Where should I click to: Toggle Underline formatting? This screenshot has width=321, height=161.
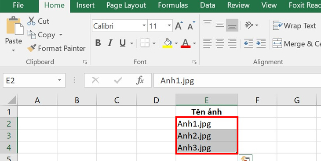[123, 43]
